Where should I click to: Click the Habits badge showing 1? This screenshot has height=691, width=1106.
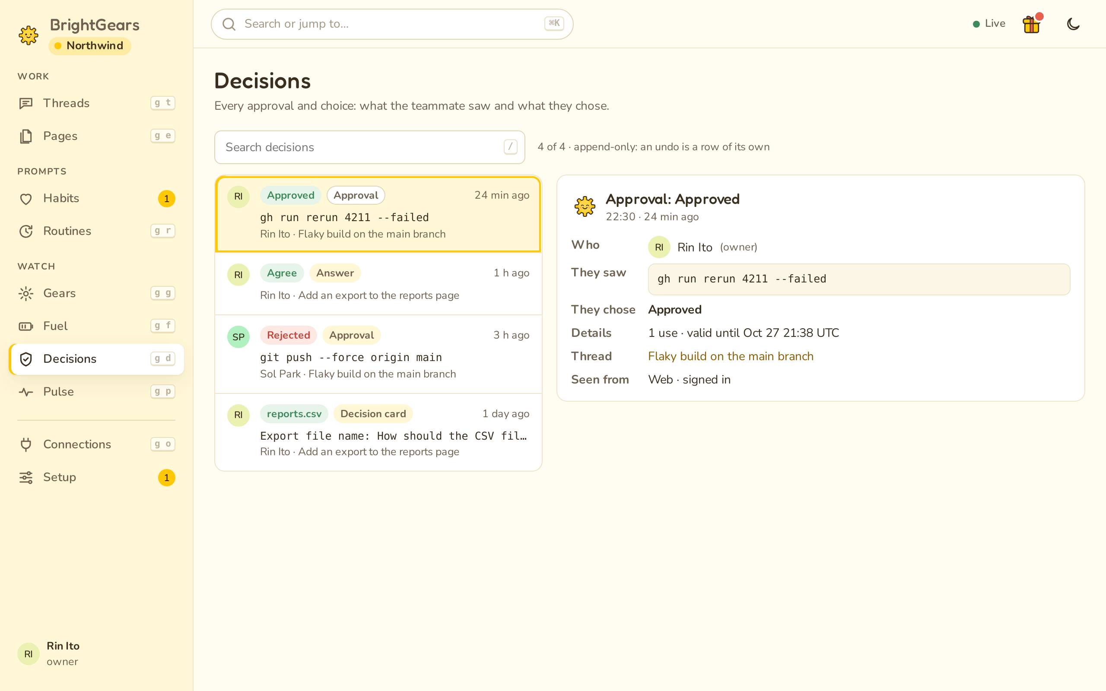pyautogui.click(x=167, y=199)
